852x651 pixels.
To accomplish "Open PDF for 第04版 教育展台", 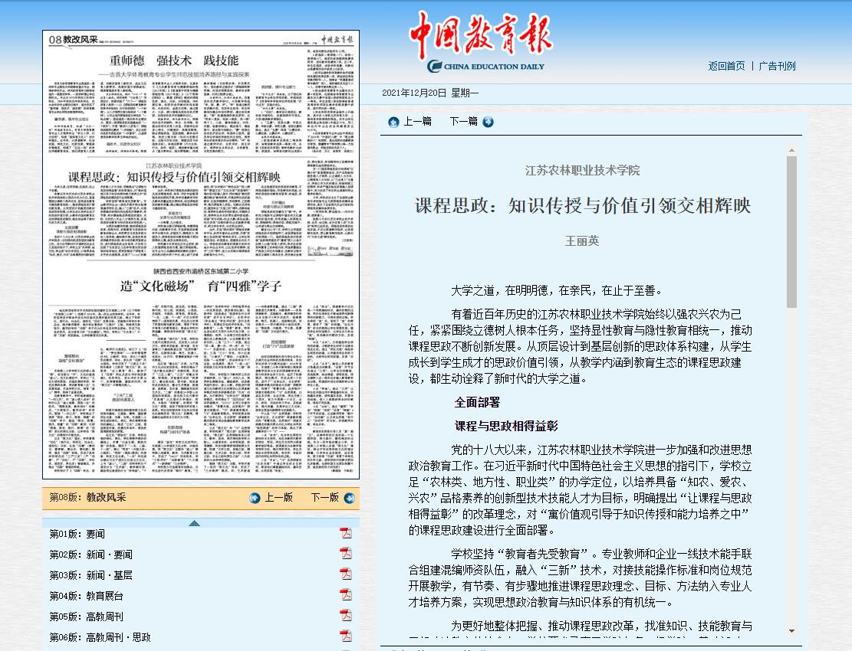I will [x=346, y=596].
